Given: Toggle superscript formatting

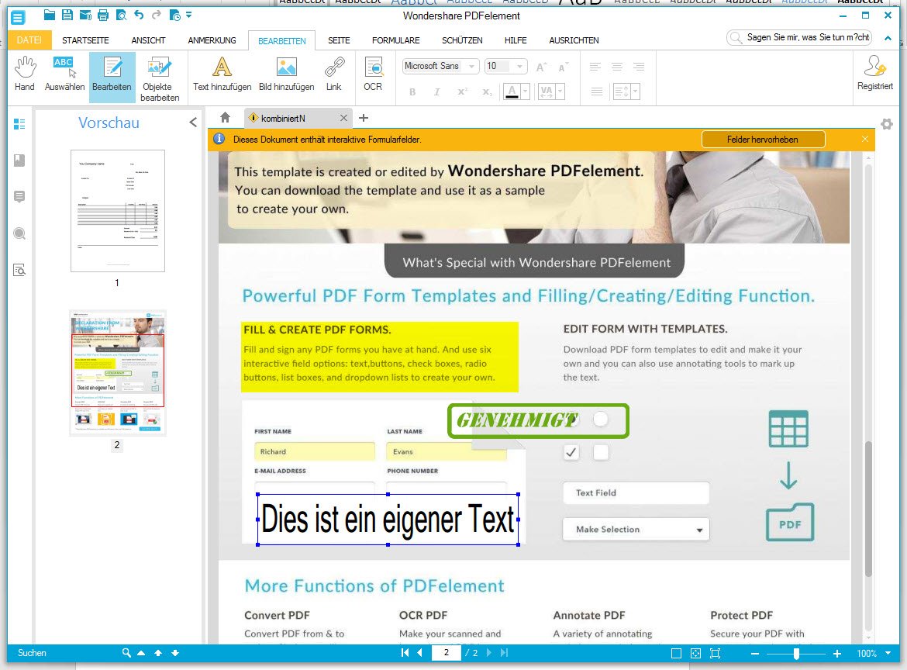Looking at the screenshot, I should [462, 92].
